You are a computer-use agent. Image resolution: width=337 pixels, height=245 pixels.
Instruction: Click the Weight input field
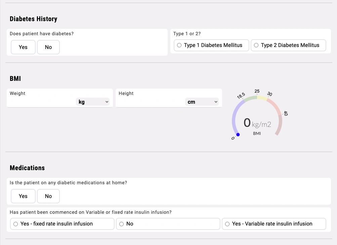(x=40, y=102)
